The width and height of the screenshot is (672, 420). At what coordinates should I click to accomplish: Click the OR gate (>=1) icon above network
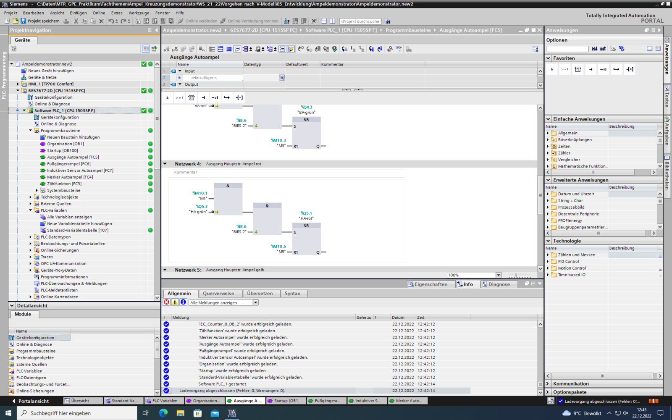179,97
